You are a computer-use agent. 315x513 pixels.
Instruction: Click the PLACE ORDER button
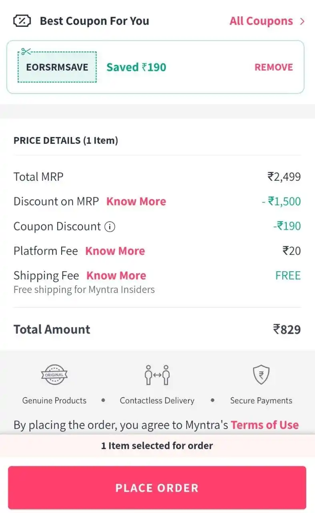[x=157, y=487]
